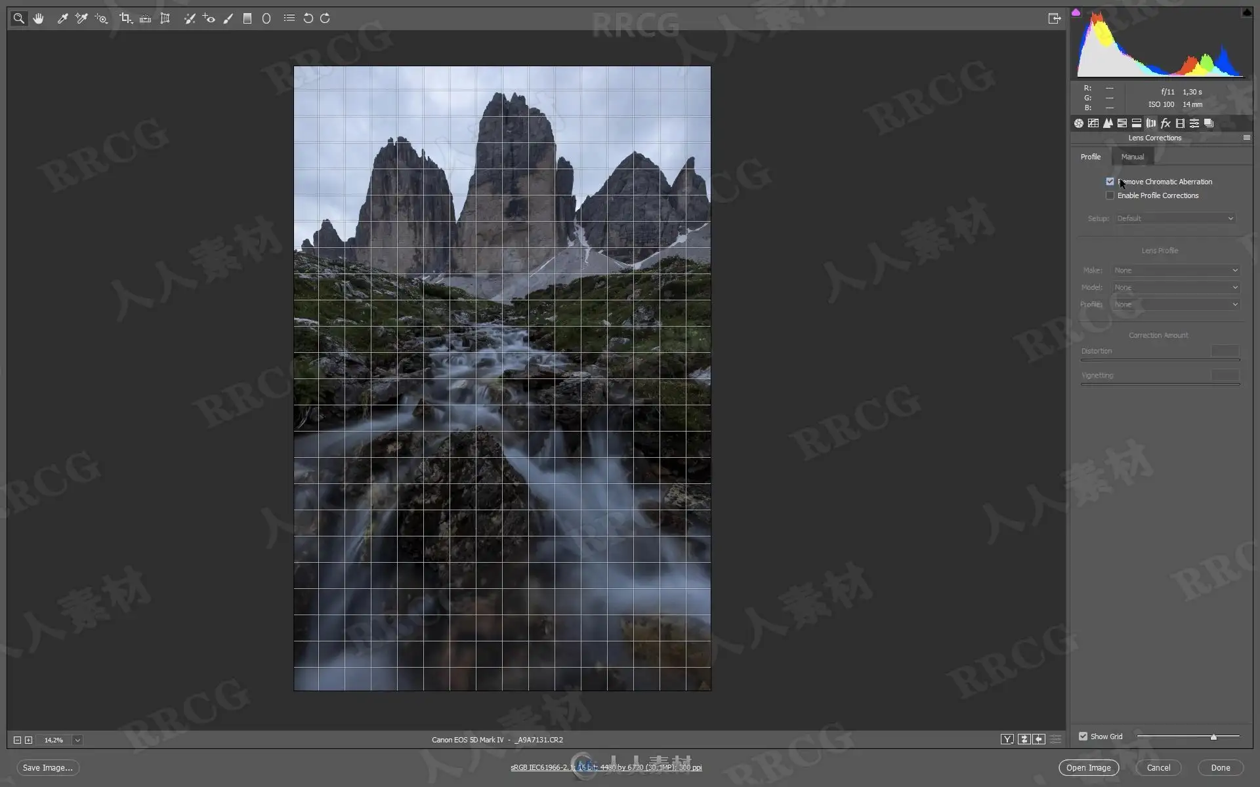The width and height of the screenshot is (1260, 787).
Task: Open the Tone Curve panel
Action: click(x=1093, y=123)
